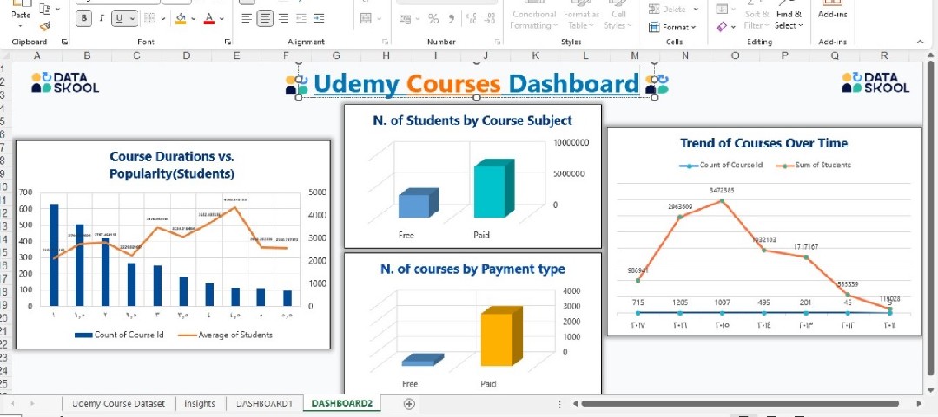Viewport: 938px width, 417px height.
Task: Click Merge & Center icon
Action: click(x=367, y=18)
